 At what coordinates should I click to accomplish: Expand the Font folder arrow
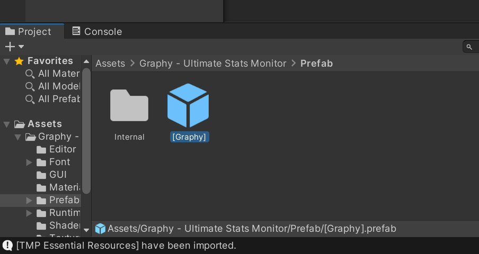[x=29, y=162]
